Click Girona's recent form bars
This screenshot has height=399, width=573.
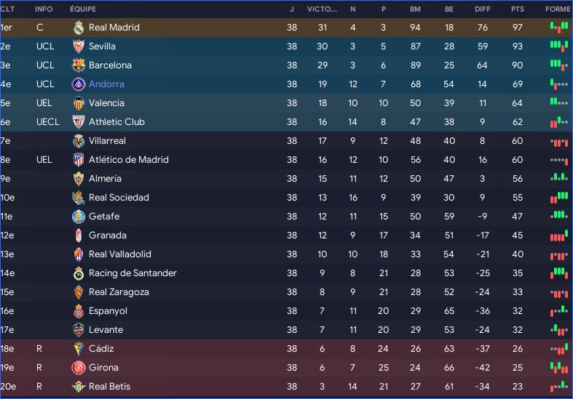coord(558,368)
